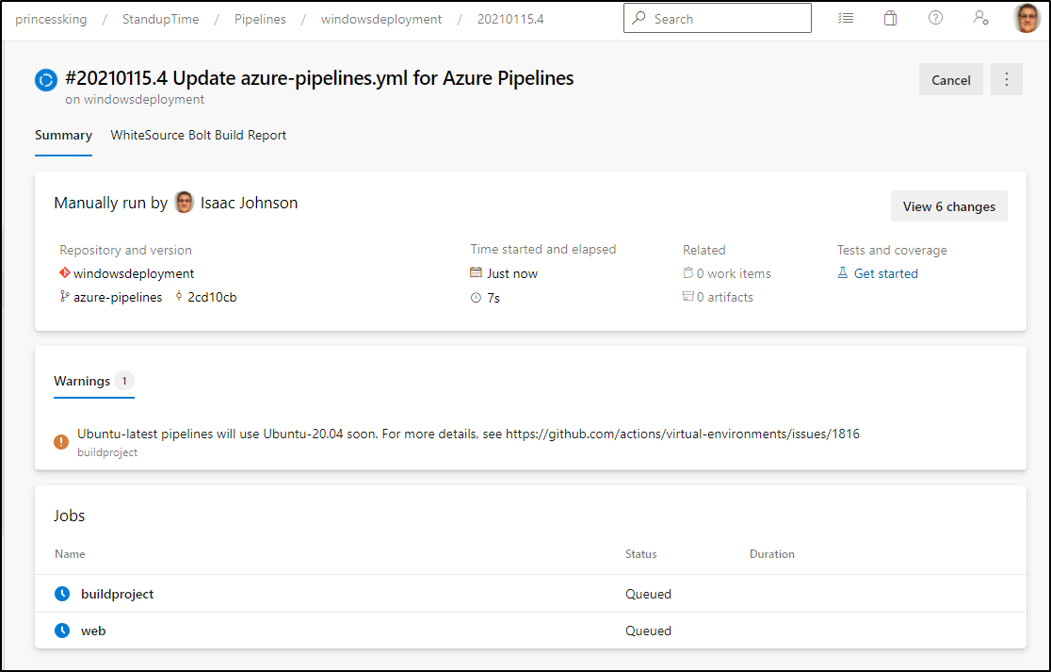
Task: Open the more actions ellipsis button
Action: point(1006,79)
